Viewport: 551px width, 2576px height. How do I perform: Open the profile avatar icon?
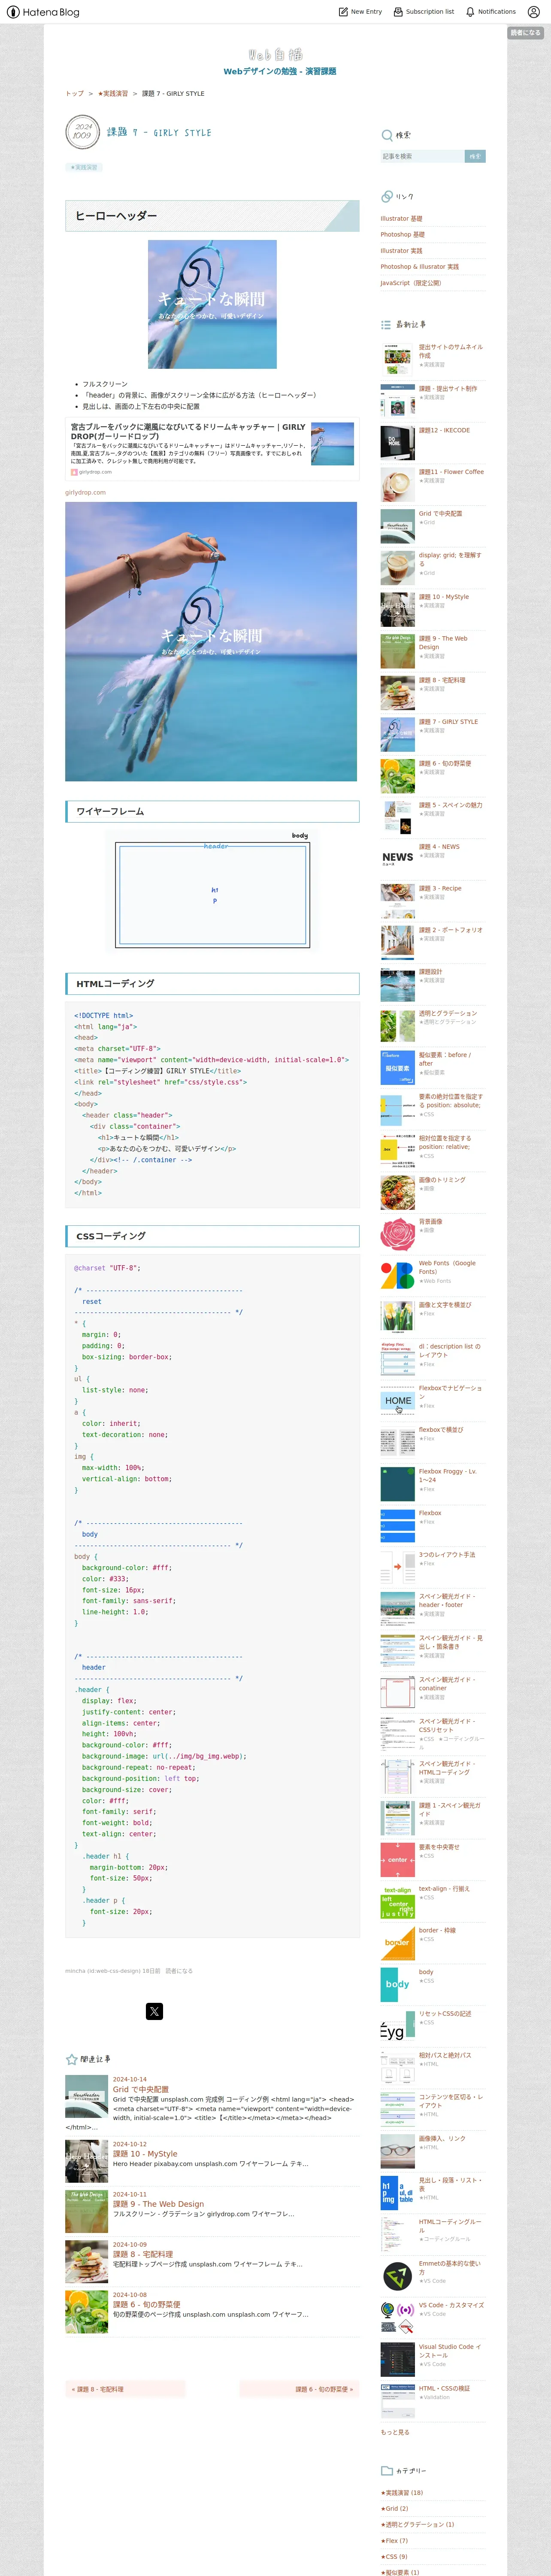tap(533, 12)
